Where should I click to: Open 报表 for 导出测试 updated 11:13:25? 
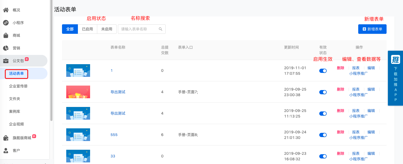(356, 111)
